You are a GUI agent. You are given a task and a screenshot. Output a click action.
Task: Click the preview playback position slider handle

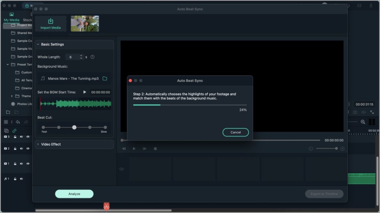[122, 140]
